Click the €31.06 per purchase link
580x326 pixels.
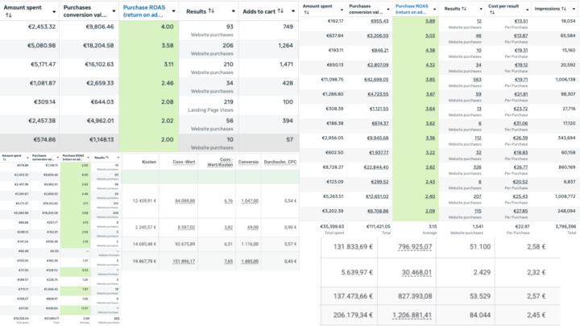click(x=521, y=123)
